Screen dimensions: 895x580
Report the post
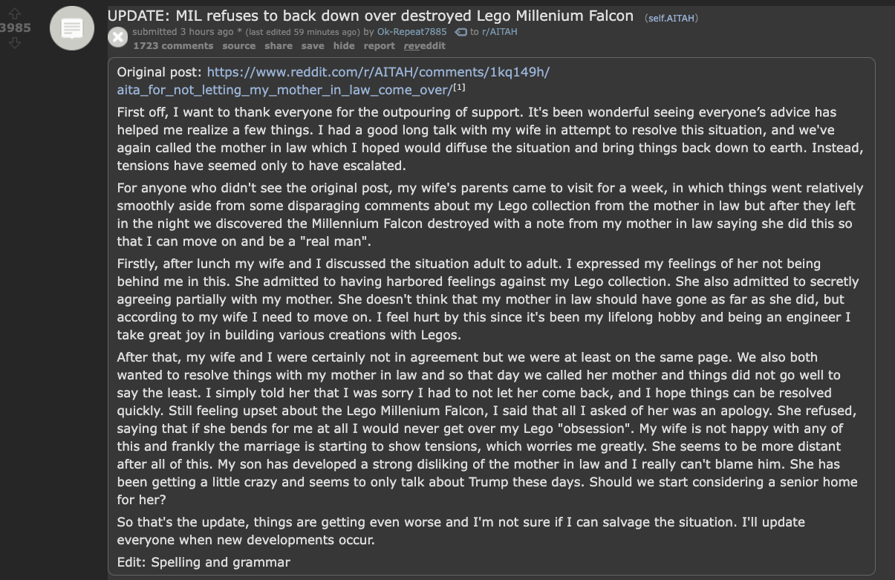click(379, 46)
